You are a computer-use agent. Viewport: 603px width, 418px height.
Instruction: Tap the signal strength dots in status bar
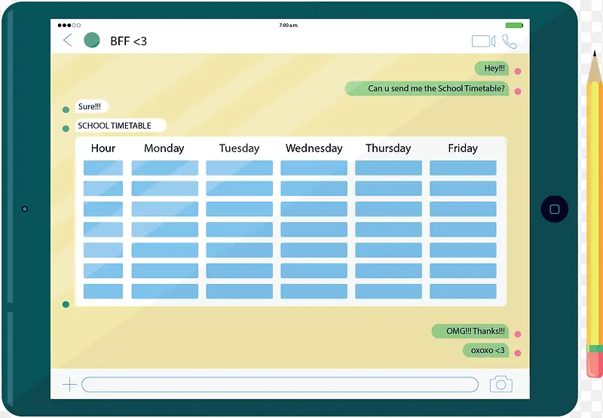[x=69, y=26]
